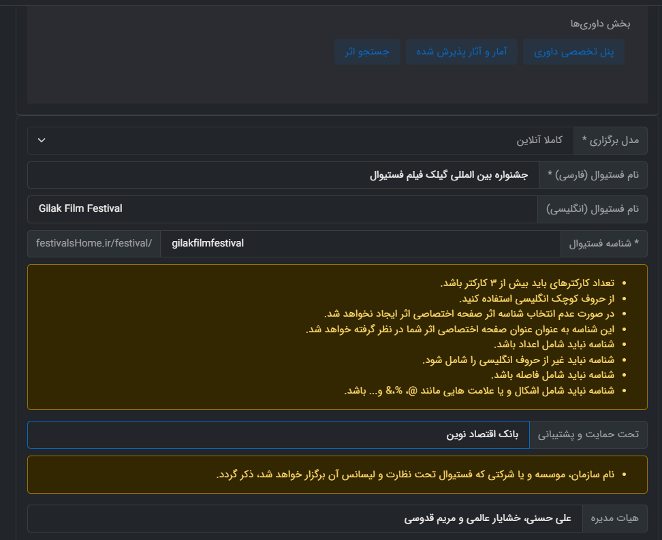Focus the Persian festival name input

(283, 175)
